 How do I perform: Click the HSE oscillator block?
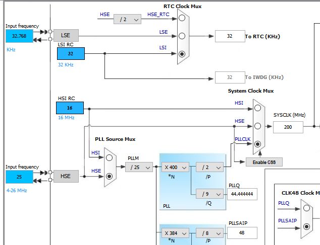(x=66, y=176)
